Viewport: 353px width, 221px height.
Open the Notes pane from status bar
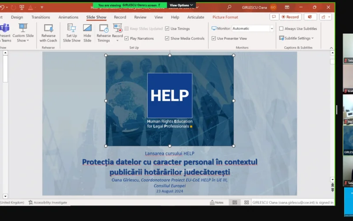pyautogui.click(x=216, y=202)
